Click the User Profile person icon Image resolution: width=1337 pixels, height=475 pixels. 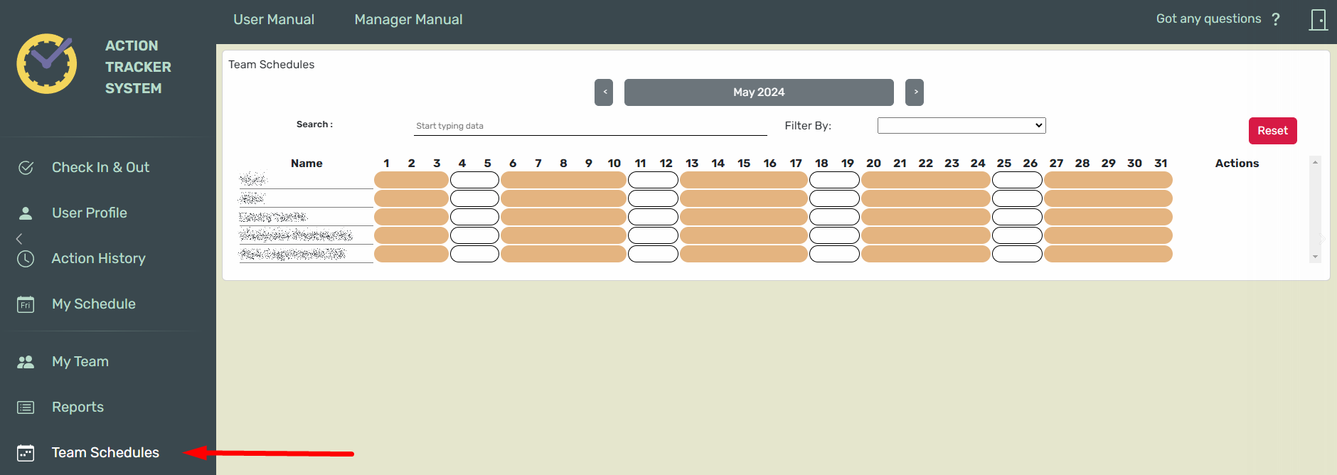pyautogui.click(x=26, y=213)
